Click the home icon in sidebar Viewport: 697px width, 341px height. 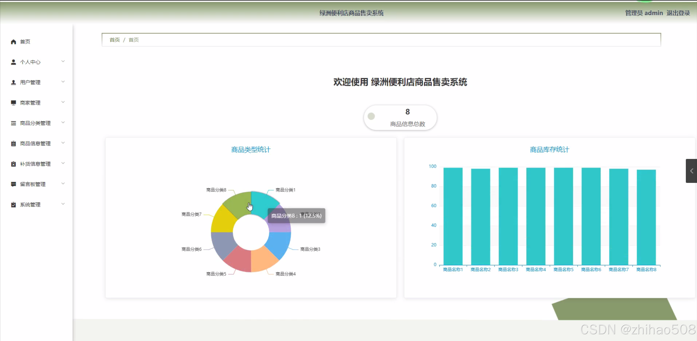(13, 42)
